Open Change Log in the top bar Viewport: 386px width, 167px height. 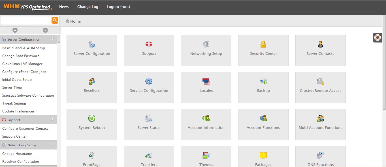88,7
